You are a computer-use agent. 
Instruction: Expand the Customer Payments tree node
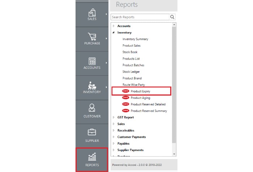[113, 137]
